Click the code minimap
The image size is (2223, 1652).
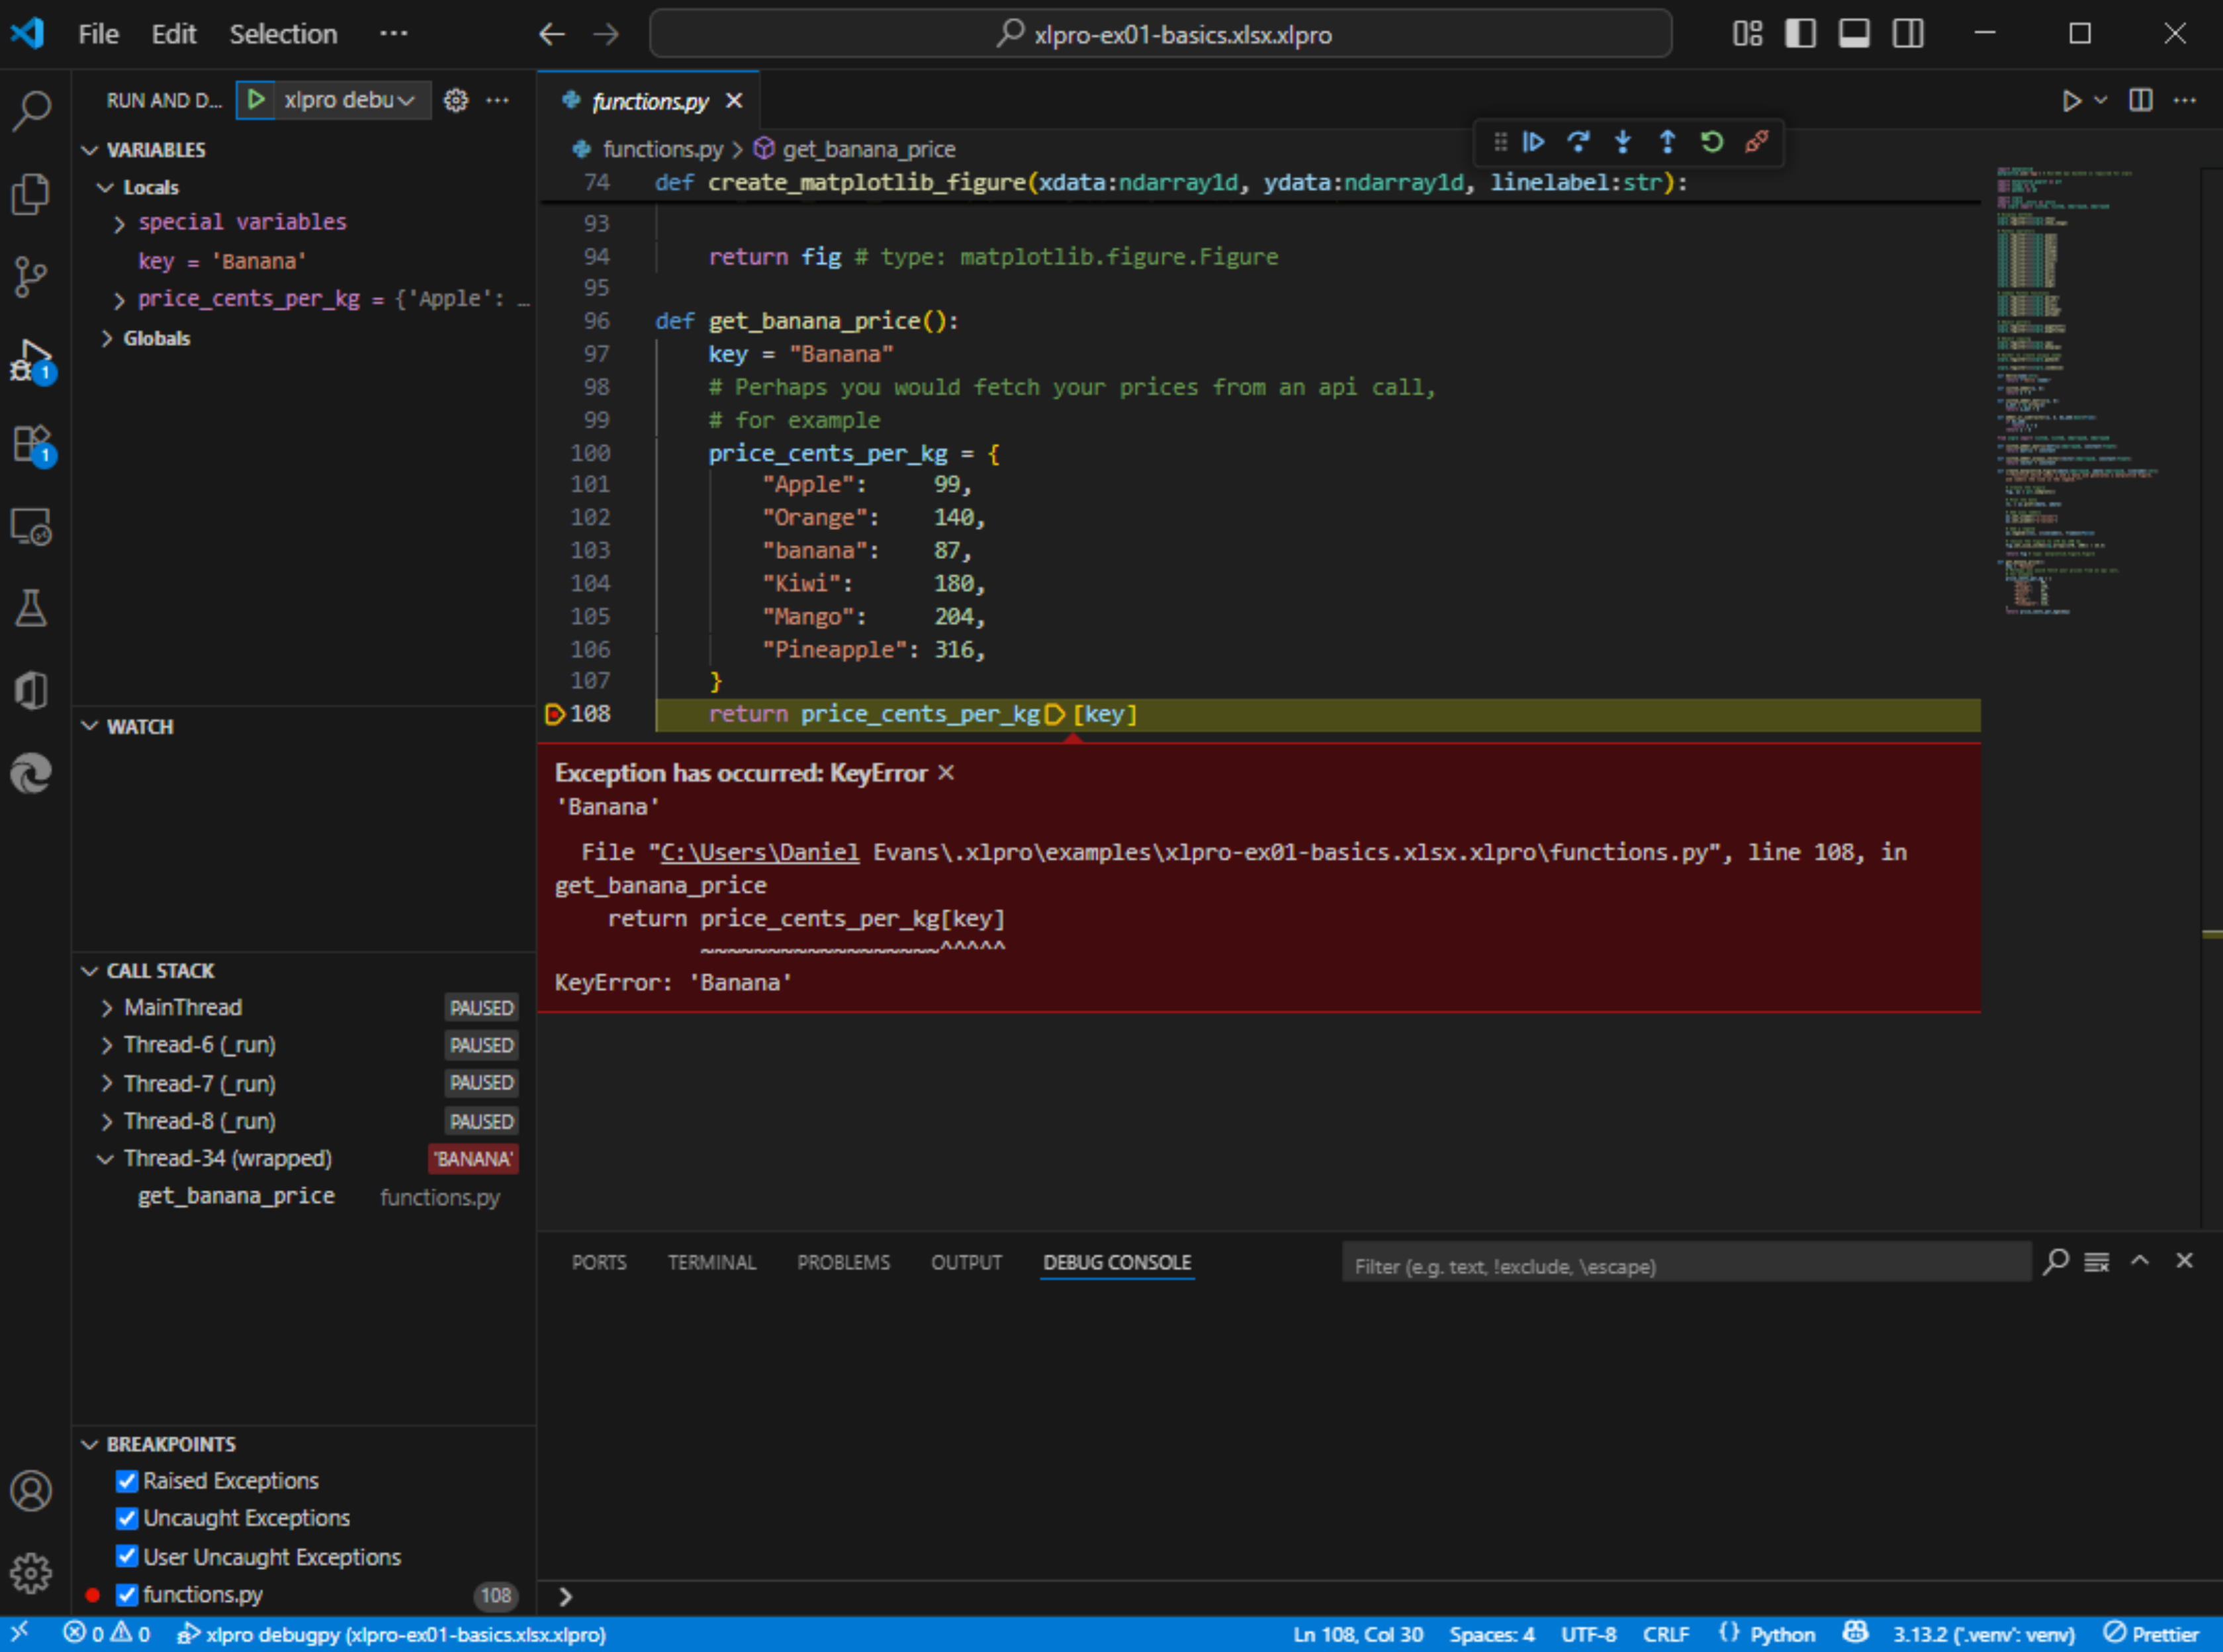coord(2088,390)
